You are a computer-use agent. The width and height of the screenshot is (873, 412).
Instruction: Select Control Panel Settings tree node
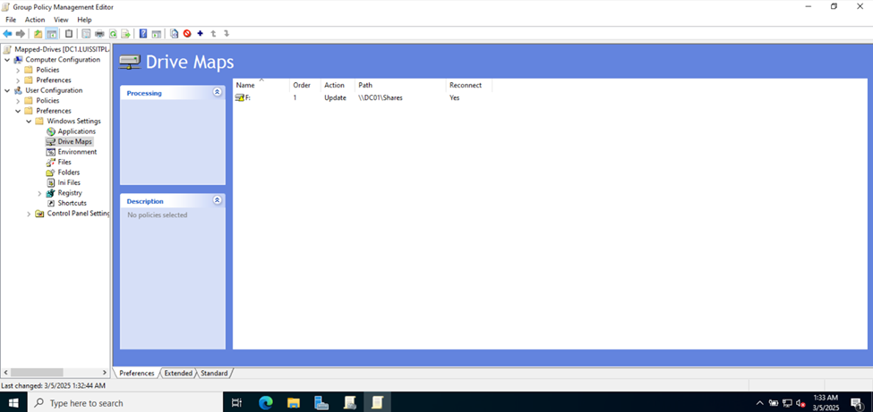[x=79, y=214]
